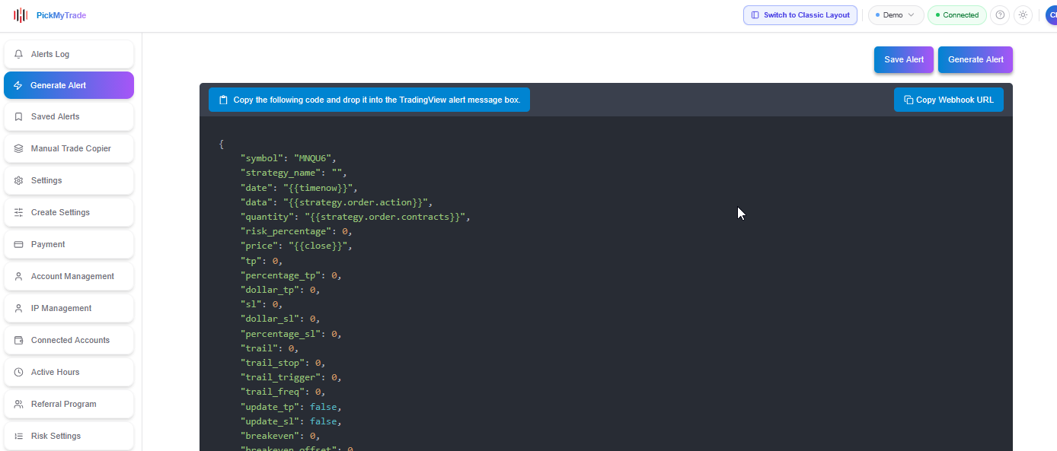Click the Save Alert button
1057x451 pixels.
(x=904, y=59)
